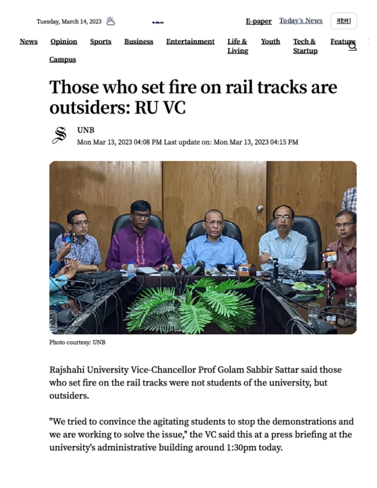Go to the News section
This screenshot has width=377, height=488.
(29, 41)
